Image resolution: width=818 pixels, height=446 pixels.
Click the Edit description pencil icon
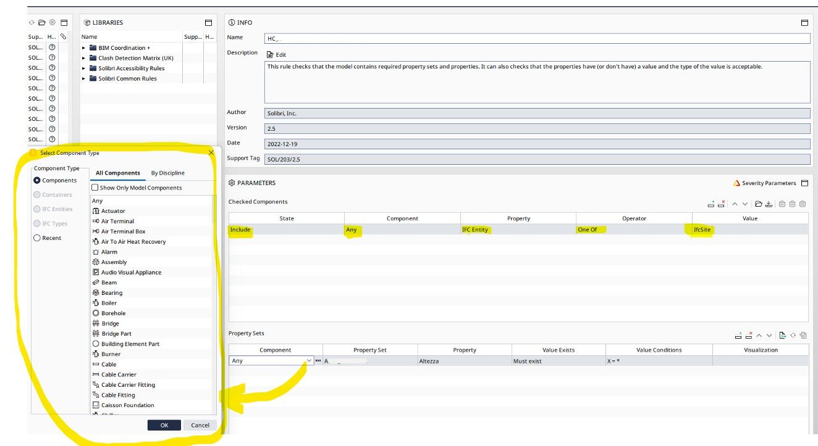tap(270, 55)
